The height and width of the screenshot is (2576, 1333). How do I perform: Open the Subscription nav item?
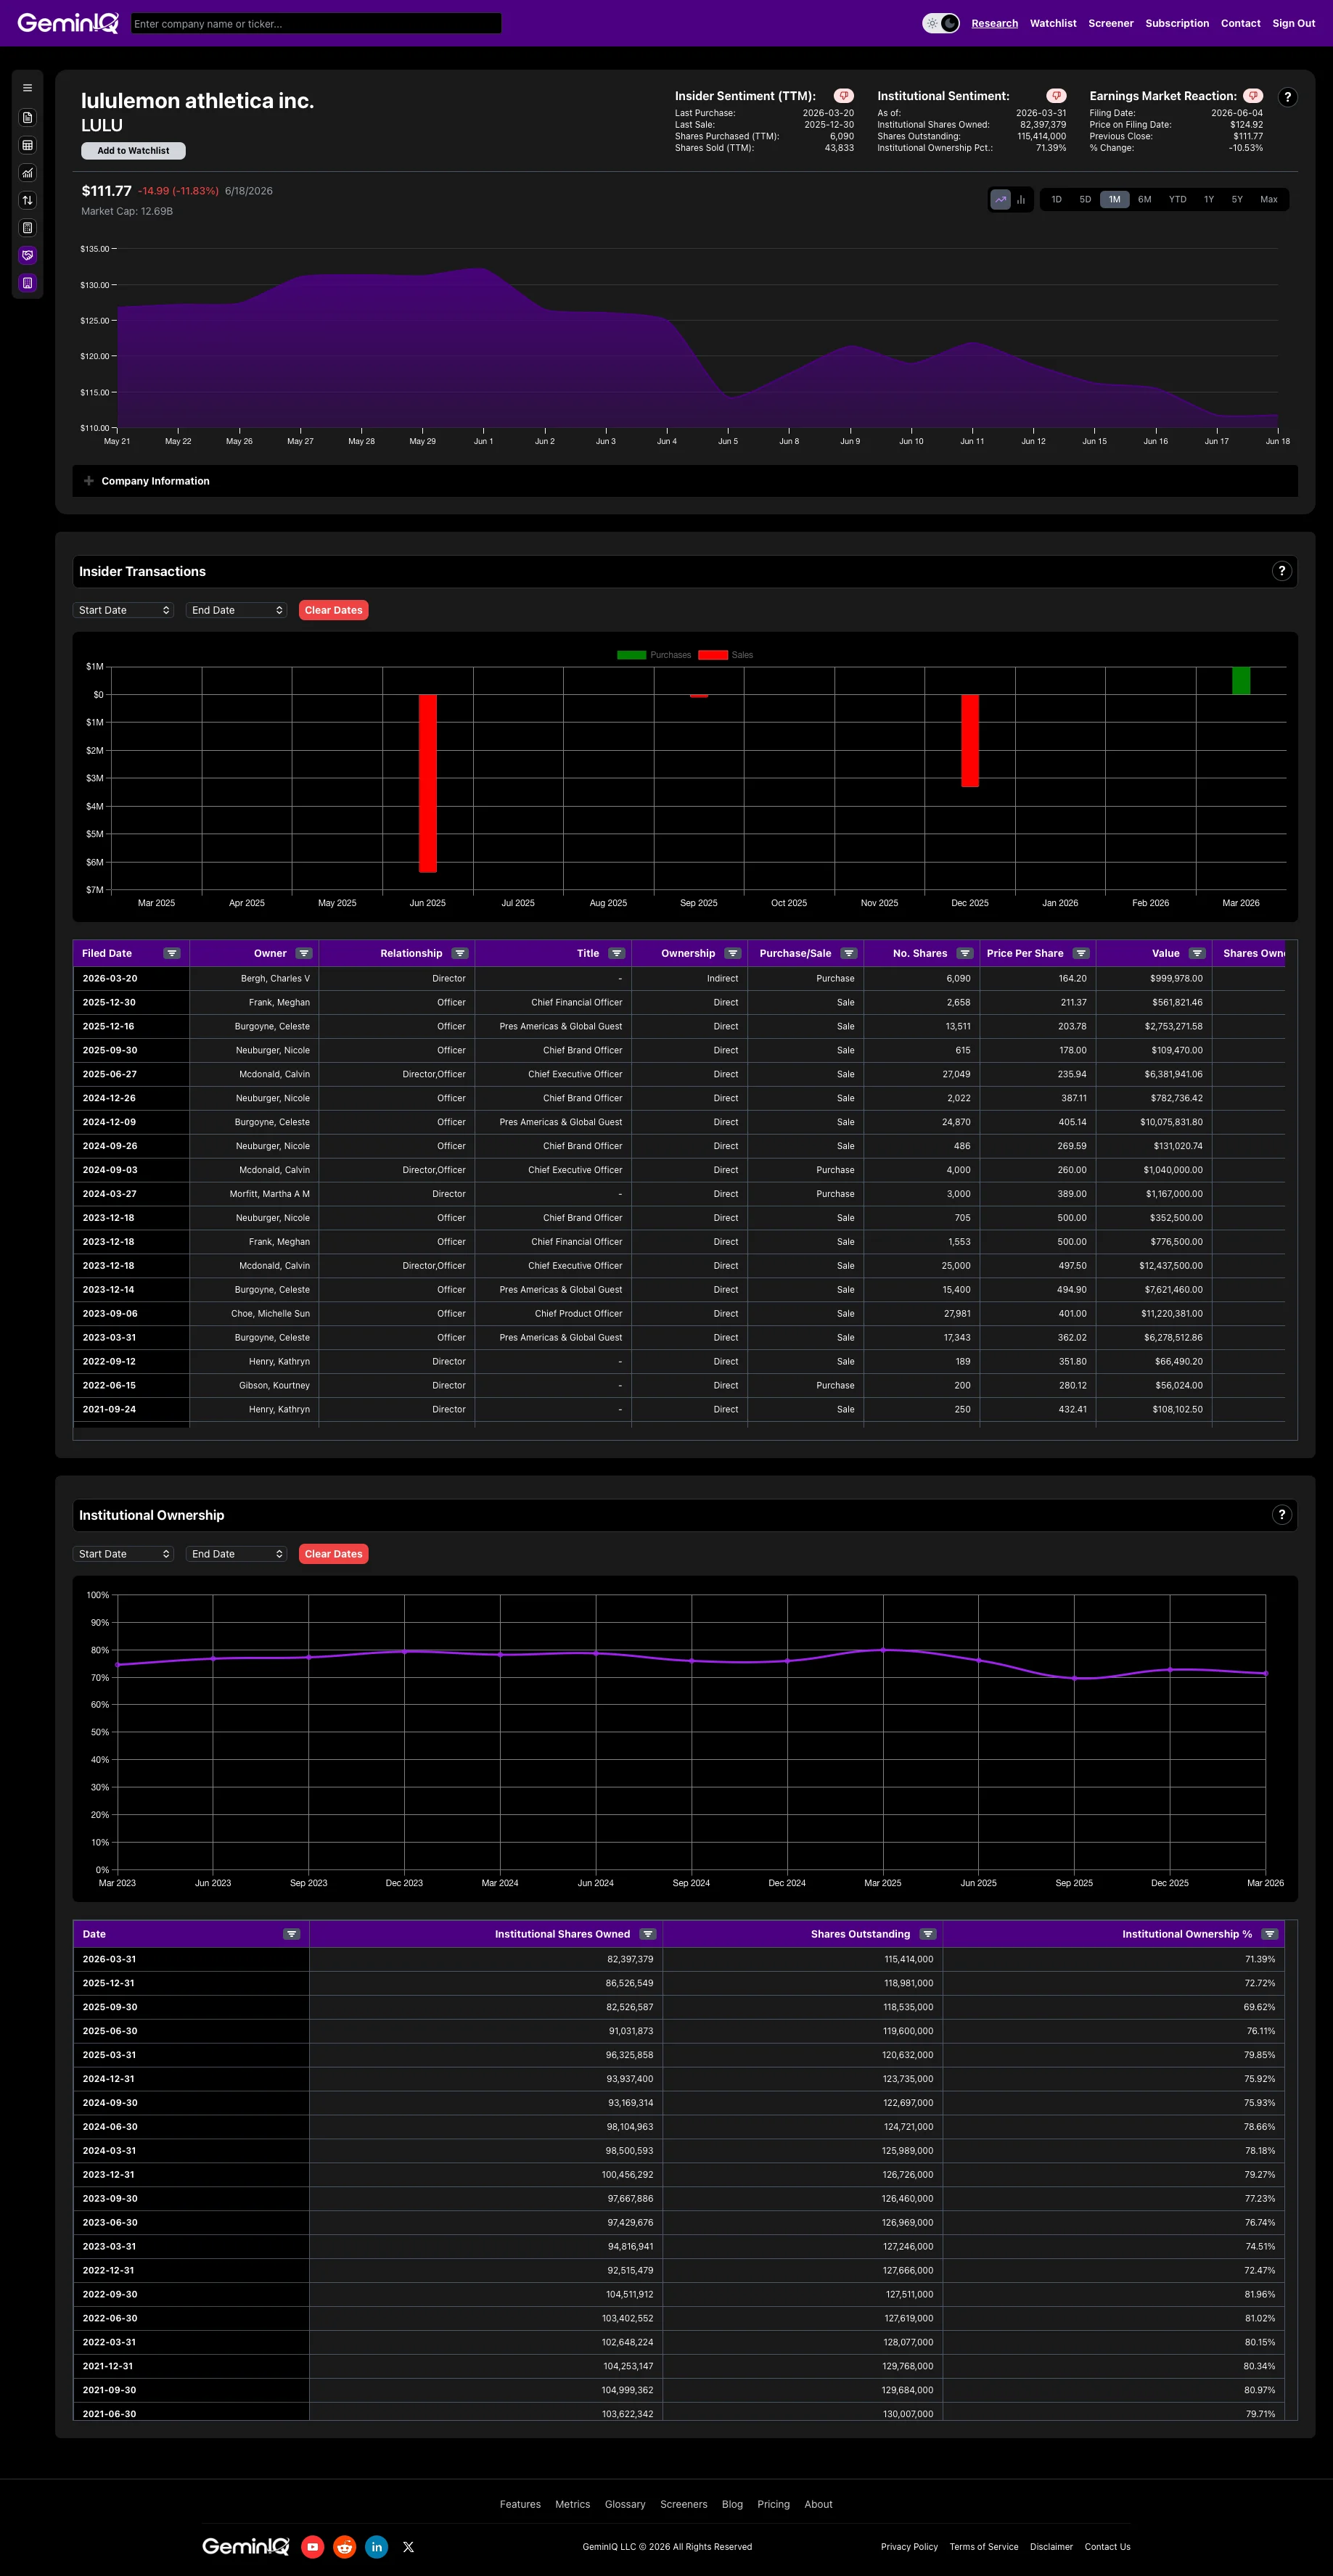tap(1177, 23)
